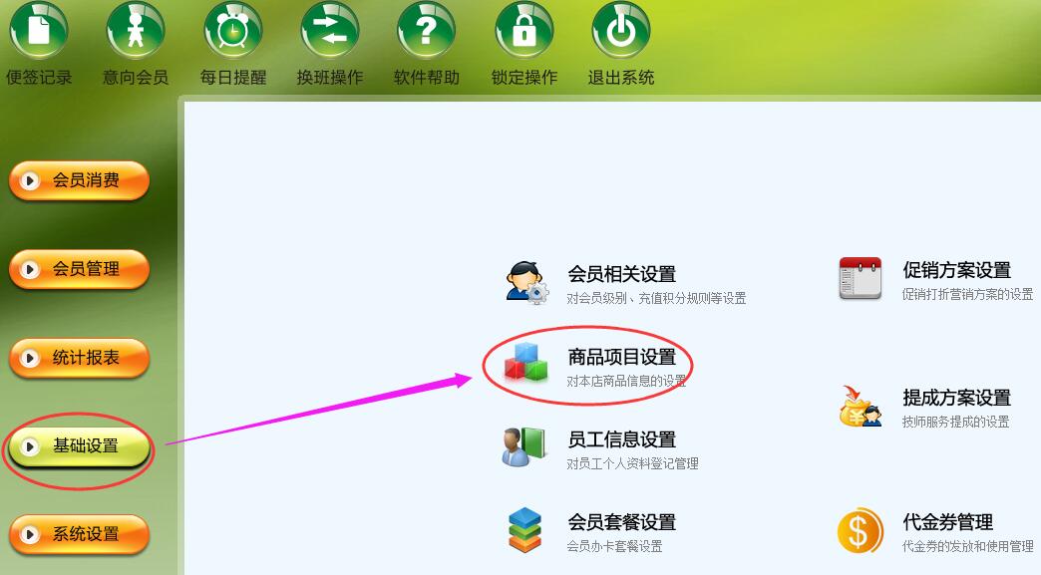Open the 会员套餐设置 stacked layers icon
The width and height of the screenshot is (1041, 575).
525,530
